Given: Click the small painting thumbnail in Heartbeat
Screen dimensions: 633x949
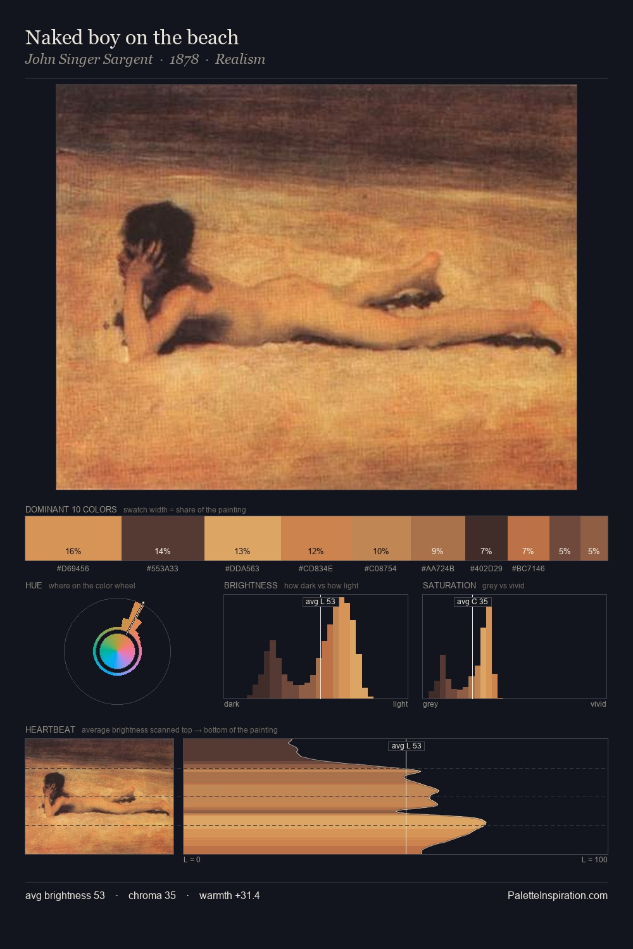Looking at the screenshot, I should coord(99,797).
